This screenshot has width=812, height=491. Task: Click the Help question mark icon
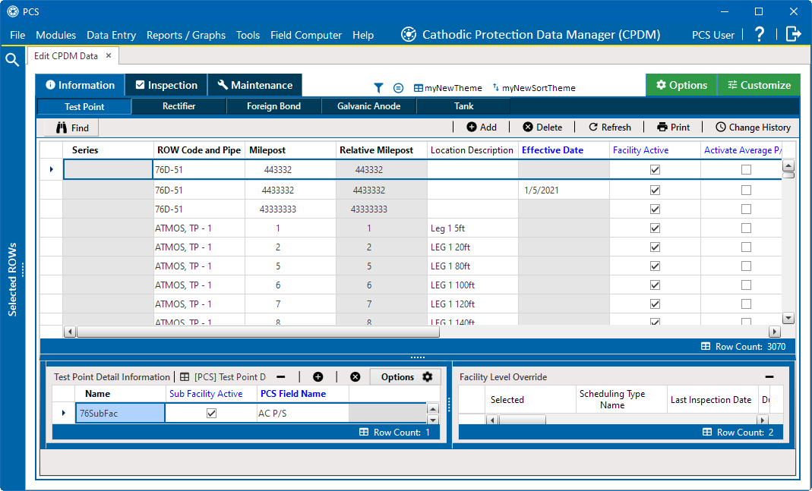tap(760, 34)
